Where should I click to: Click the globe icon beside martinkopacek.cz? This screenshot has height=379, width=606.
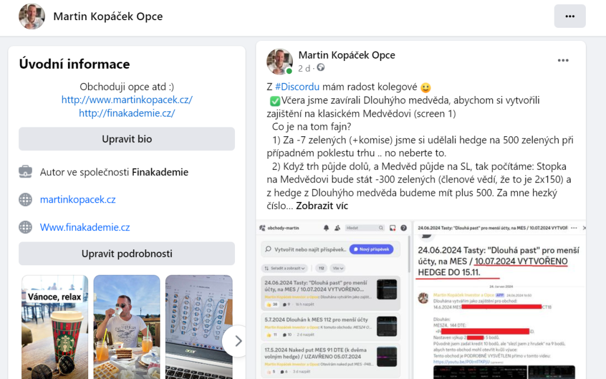point(25,200)
